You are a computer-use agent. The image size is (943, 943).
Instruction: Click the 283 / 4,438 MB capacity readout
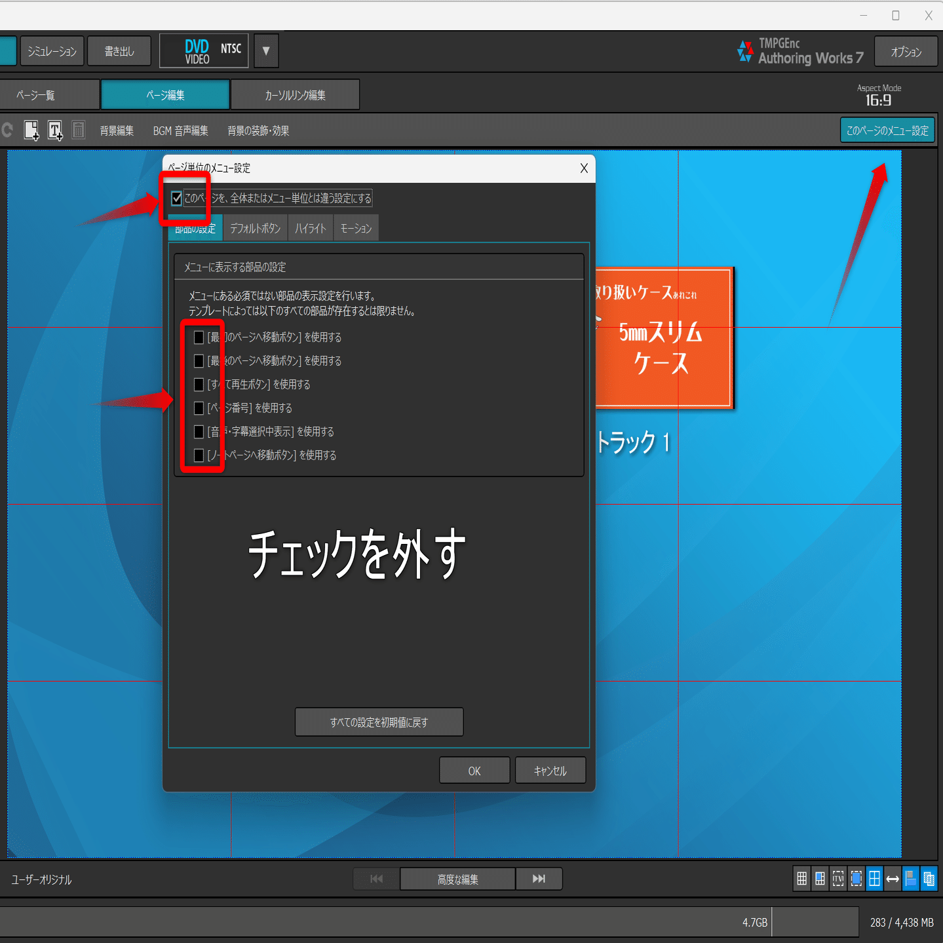(x=902, y=922)
